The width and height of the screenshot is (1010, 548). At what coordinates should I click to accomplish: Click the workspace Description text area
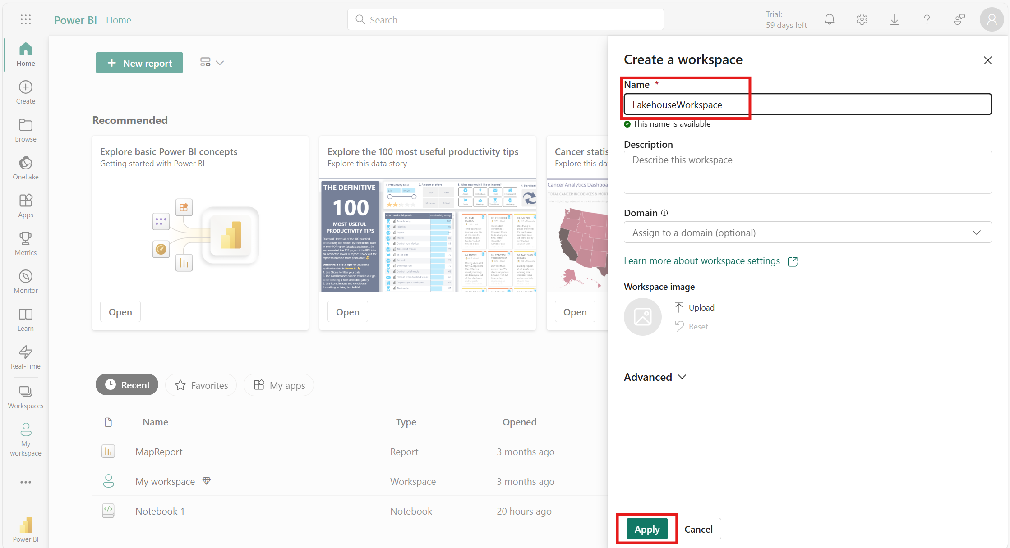807,172
